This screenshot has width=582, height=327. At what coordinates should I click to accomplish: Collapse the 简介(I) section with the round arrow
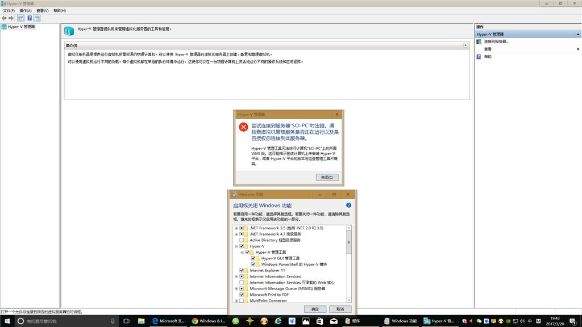(465, 45)
